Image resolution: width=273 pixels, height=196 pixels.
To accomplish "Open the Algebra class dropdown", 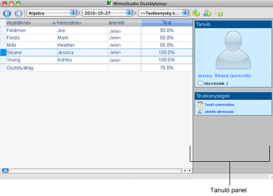I will click(x=52, y=13).
